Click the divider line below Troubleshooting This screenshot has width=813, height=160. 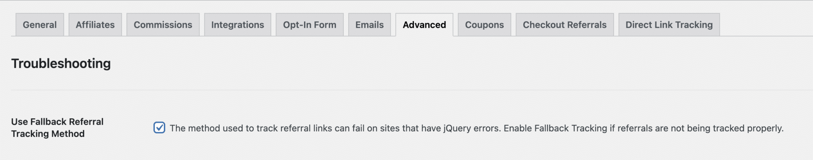pos(397,90)
